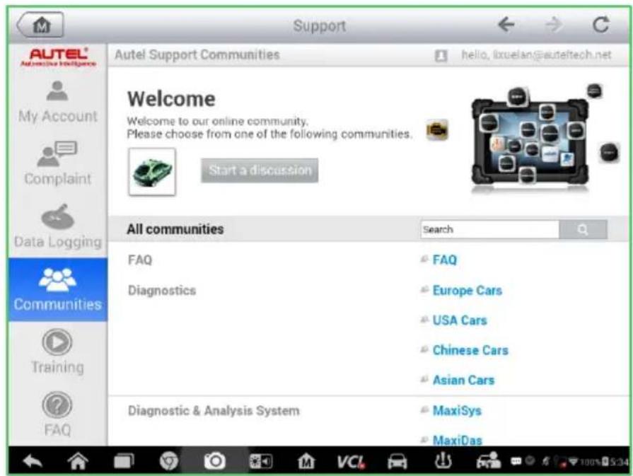Click the search magnifier button

coord(583,229)
